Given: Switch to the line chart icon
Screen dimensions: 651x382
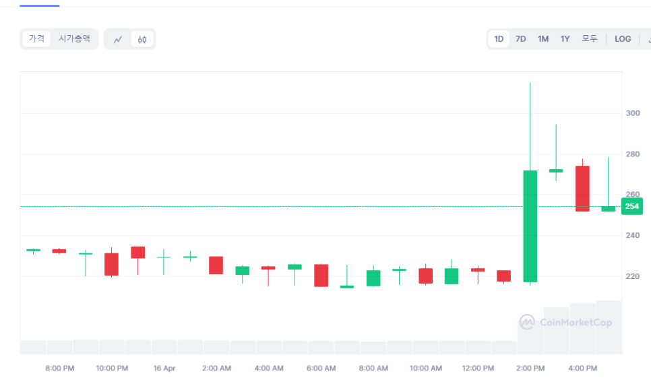Looking at the screenshot, I should pos(118,40).
